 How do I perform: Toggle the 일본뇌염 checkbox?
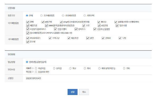click(117, 25)
